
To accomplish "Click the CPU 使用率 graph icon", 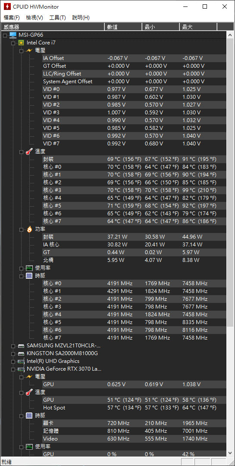I will 29,268.
